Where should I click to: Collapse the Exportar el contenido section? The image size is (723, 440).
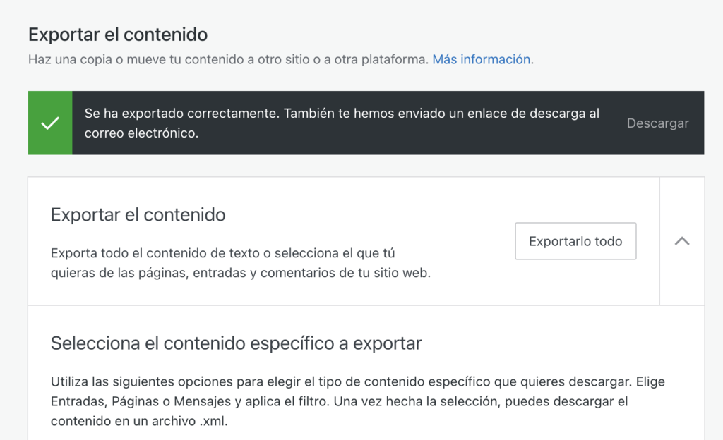point(681,240)
